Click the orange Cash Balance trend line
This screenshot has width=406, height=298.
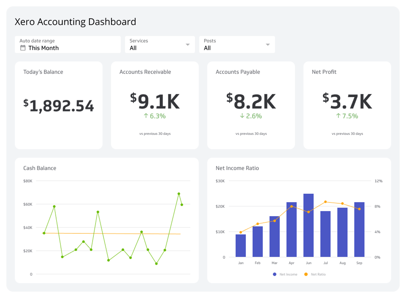112,234
